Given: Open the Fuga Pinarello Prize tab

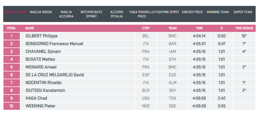Looking at the screenshot, I should pos(142,14).
